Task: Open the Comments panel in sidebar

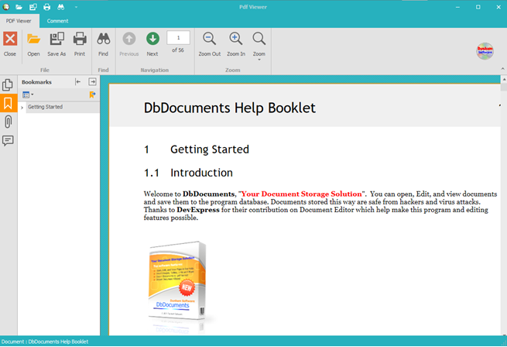Action: pyautogui.click(x=8, y=140)
